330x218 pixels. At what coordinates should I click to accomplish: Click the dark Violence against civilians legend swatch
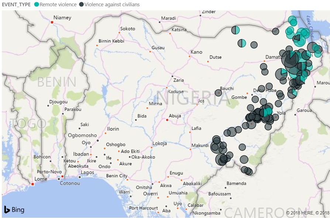[81, 4]
